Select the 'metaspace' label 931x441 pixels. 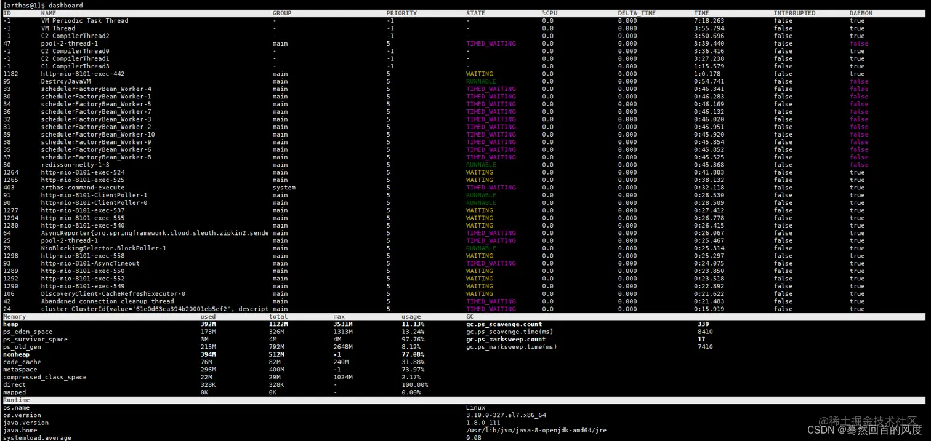coord(20,370)
